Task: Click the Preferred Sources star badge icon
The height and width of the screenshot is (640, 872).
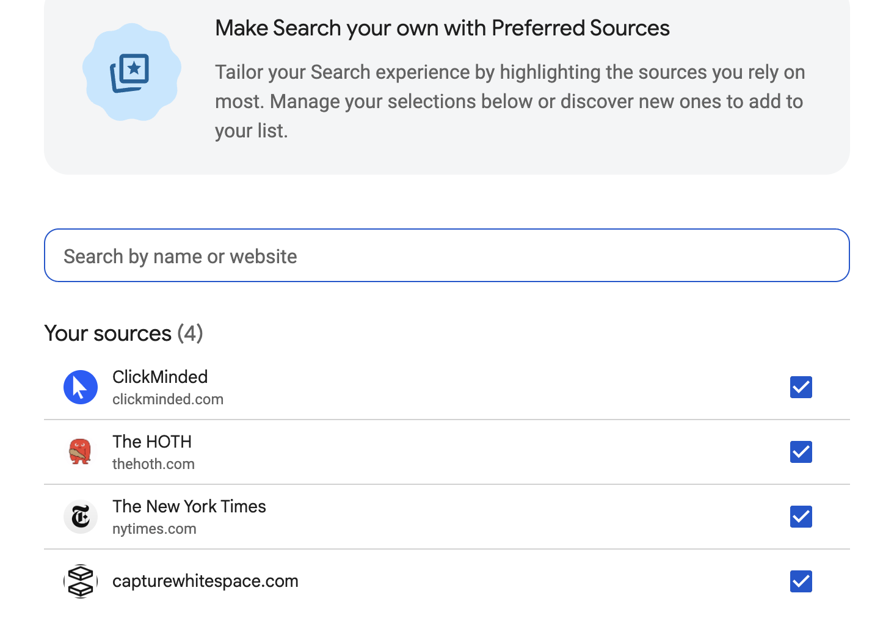Action: pyautogui.click(x=132, y=72)
